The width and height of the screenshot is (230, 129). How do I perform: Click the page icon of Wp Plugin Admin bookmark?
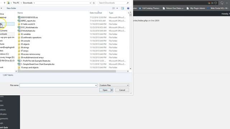[188, 8]
